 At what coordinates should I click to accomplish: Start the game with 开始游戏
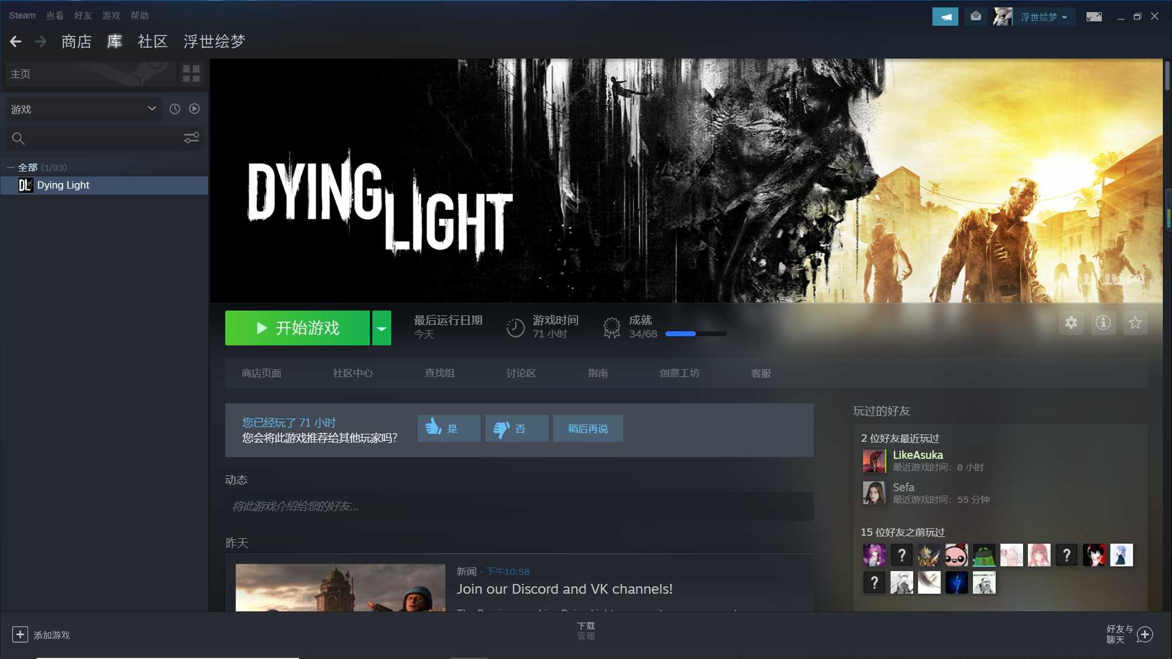(x=297, y=328)
